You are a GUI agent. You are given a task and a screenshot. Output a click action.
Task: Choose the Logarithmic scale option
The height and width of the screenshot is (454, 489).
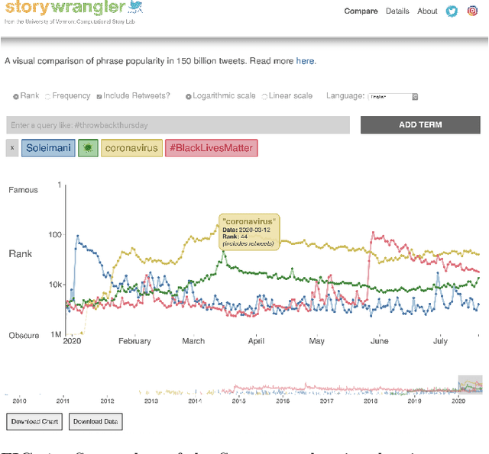(x=187, y=96)
